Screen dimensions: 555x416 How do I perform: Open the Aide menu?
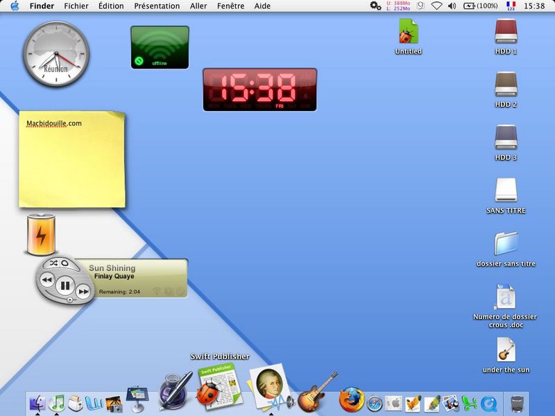[x=262, y=6]
